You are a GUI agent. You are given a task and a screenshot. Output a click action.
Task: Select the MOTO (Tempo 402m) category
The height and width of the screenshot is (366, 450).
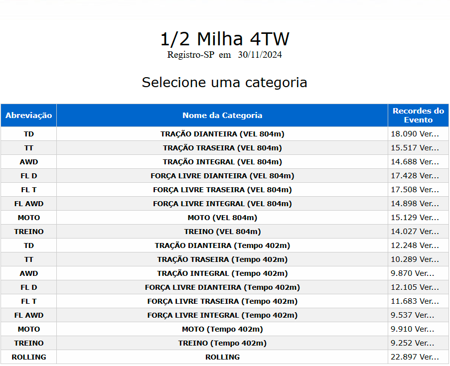coord(222,329)
